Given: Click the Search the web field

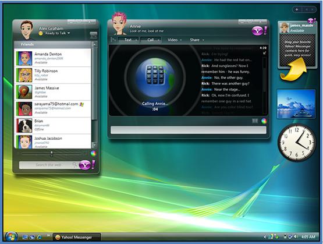Looking at the screenshot, I should tap(48, 165).
